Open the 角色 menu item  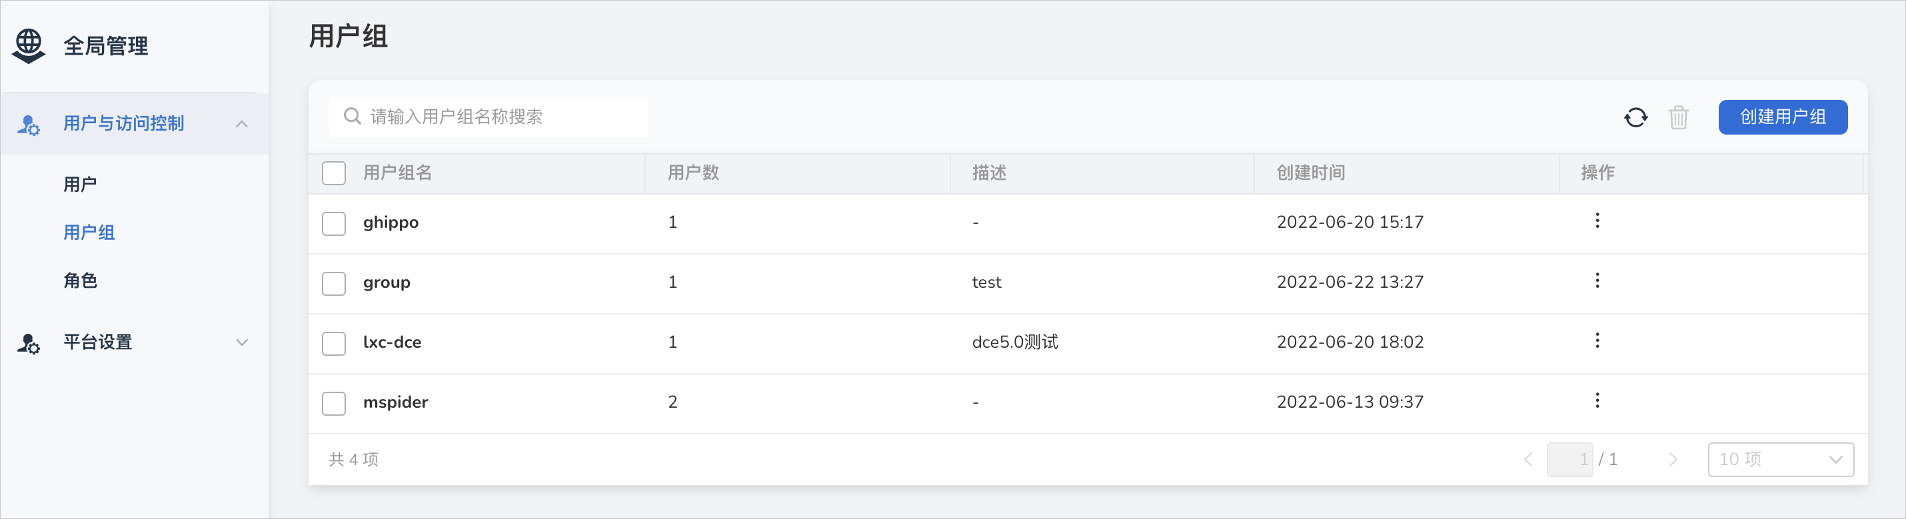click(80, 281)
